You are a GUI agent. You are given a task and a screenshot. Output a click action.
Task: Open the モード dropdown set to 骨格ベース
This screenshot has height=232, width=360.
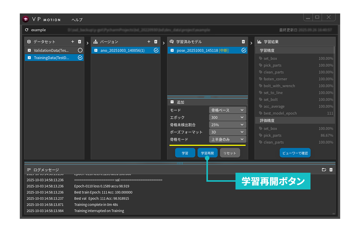pyautogui.click(x=227, y=110)
